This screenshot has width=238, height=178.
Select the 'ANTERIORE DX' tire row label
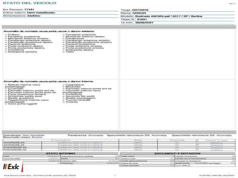point(14,143)
